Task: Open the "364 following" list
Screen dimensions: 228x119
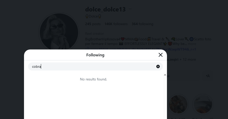Action: [x=142, y=24]
